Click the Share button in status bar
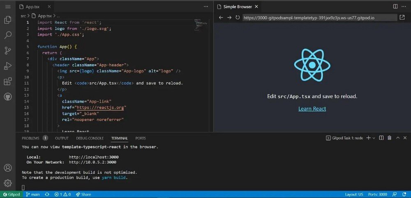Screen dimensions: 411x198 point(83,194)
